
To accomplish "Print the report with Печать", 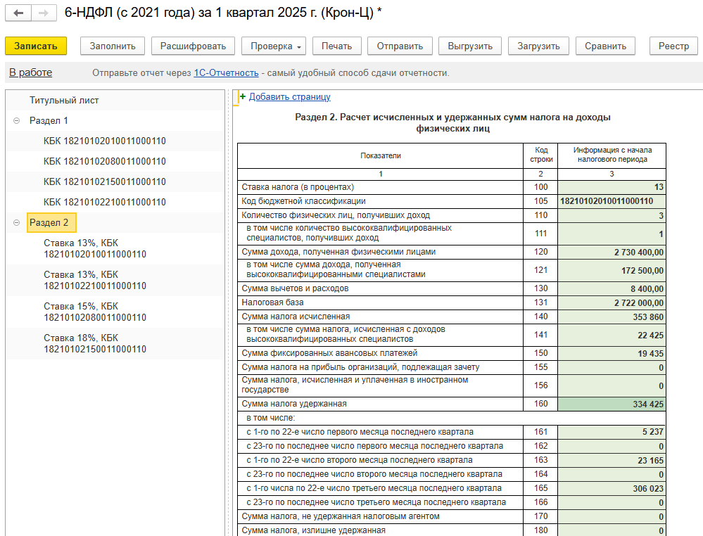I will click(336, 46).
